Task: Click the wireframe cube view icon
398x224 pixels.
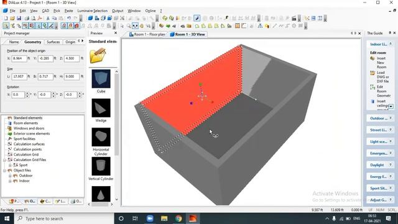Action: click(103, 18)
